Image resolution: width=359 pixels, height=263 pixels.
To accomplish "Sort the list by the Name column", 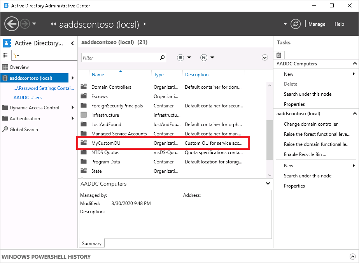I will 98,74.
